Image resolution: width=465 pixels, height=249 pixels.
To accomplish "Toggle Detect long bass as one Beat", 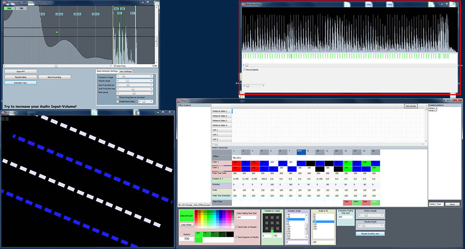I will click(x=117, y=97).
